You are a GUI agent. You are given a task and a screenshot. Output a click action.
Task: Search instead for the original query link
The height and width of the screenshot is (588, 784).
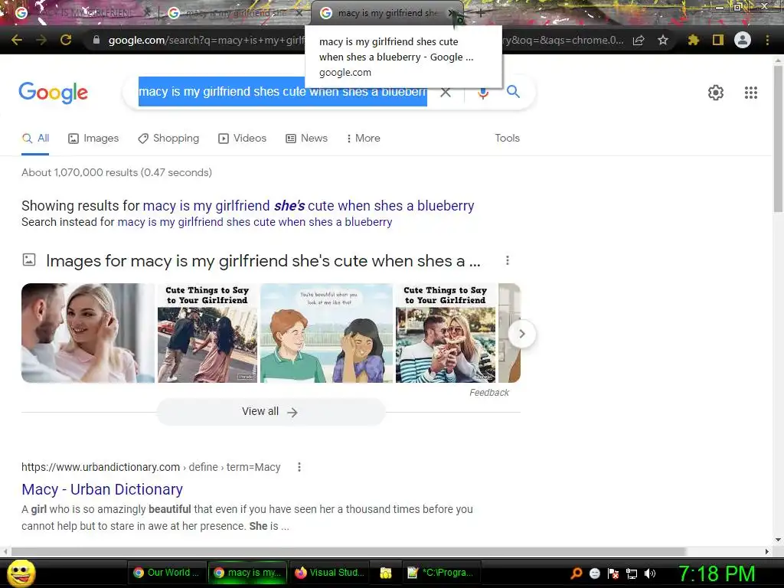(x=254, y=222)
